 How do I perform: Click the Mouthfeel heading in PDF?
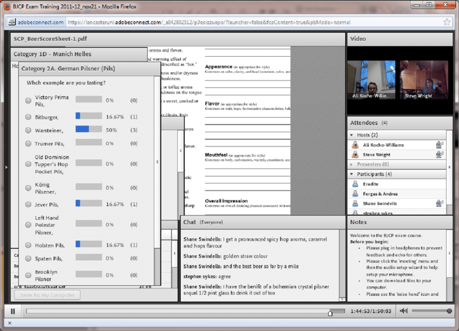tap(216, 155)
